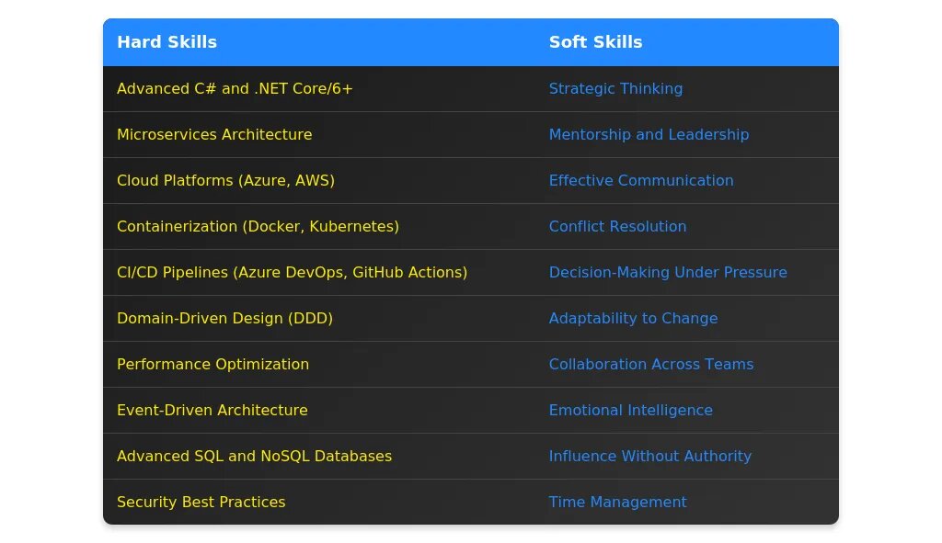Image resolution: width=942 pixels, height=543 pixels.
Task: Select the CI/CD Pipelines row entry
Action: 292,273
